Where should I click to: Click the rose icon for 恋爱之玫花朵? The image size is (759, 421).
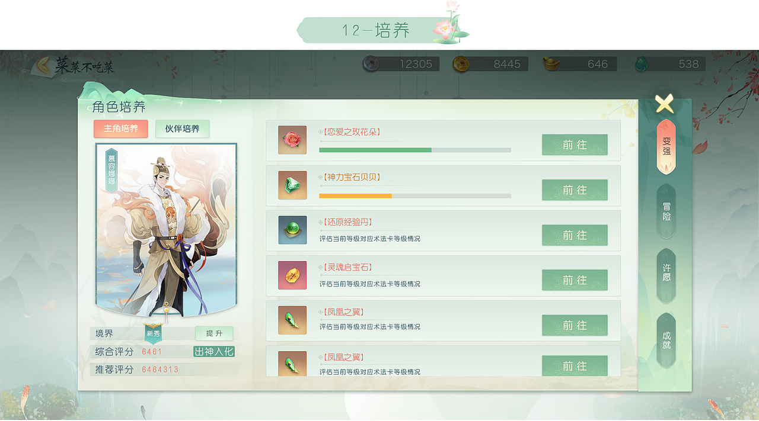(x=292, y=140)
